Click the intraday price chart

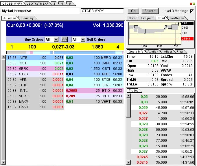155,33
